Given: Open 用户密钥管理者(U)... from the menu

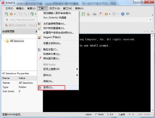Looking at the screenshot, I should (58, 28).
